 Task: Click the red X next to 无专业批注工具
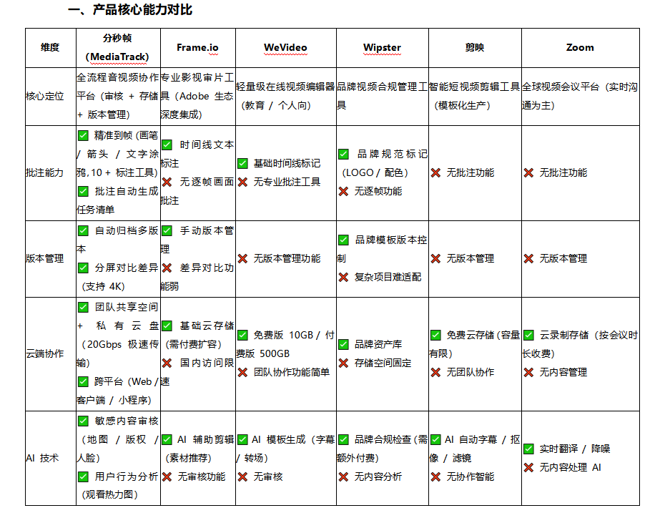(x=242, y=182)
